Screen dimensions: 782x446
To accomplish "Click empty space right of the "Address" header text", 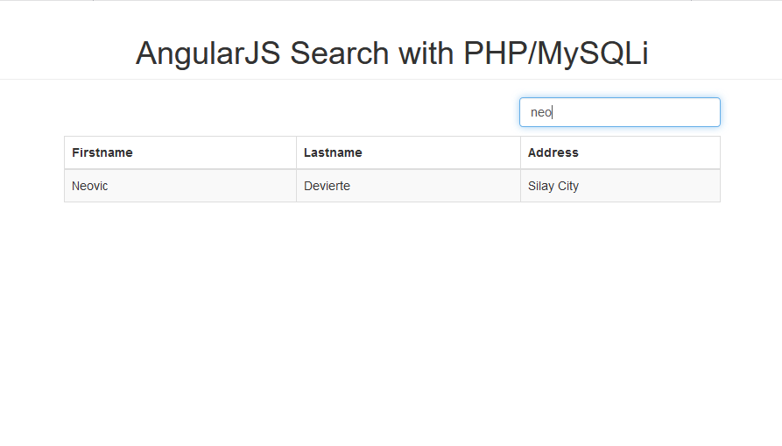I will point(648,152).
